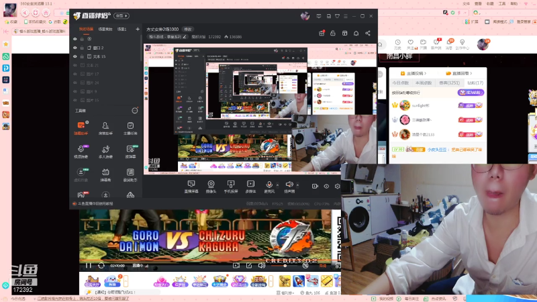Open the 斗鱼直播伴侣使用教程 link
Image resolution: width=537 pixels, height=302 pixels.
[x=95, y=204]
